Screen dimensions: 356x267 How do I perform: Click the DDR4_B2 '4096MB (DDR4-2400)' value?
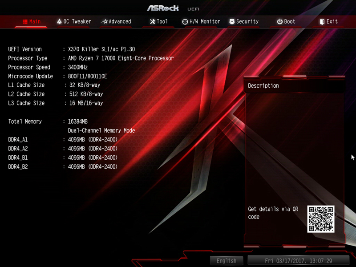click(93, 166)
